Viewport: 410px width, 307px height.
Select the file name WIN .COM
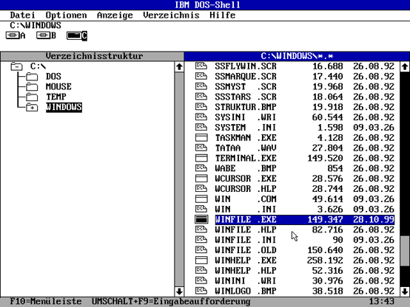point(246,199)
